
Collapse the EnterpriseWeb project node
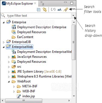4,47
